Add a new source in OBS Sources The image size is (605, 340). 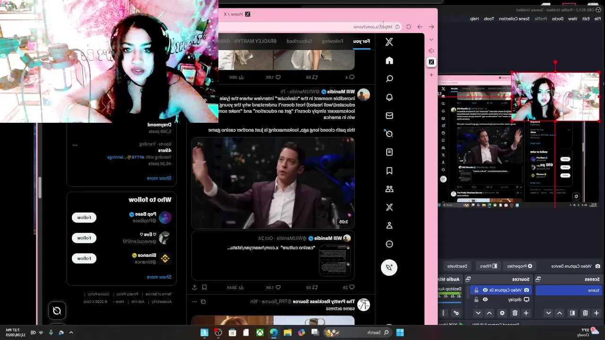click(526, 313)
